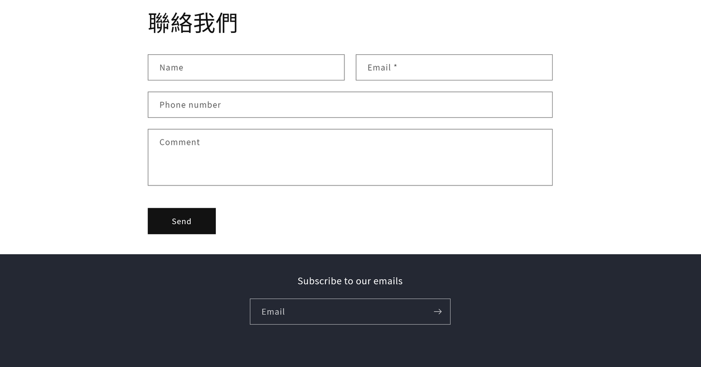
Task: Click the Email placeholder in subscribe box
Action: click(273, 311)
